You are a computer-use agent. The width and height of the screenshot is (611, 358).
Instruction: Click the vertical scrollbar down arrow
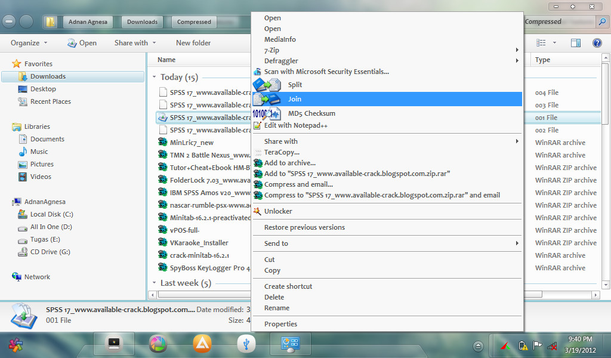pos(606,285)
